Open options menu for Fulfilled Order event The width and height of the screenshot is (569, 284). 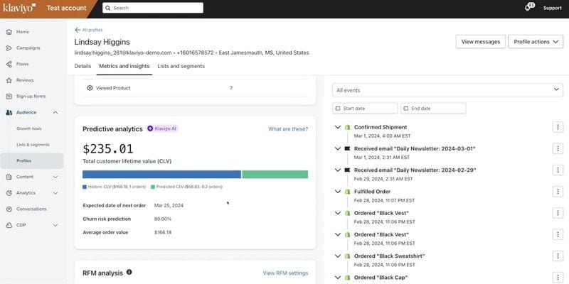tap(558, 192)
